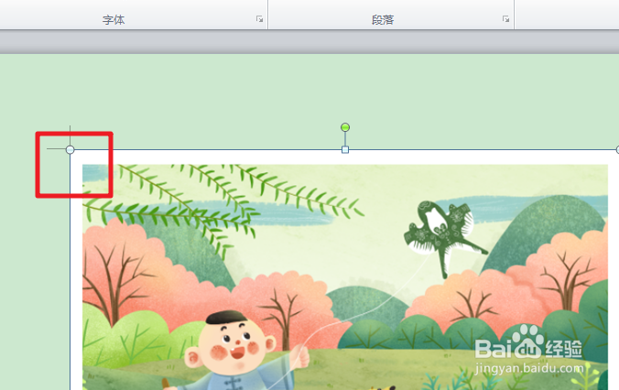Open the 字体 font dialog launcher
The width and height of the screenshot is (619, 390).
point(259,19)
